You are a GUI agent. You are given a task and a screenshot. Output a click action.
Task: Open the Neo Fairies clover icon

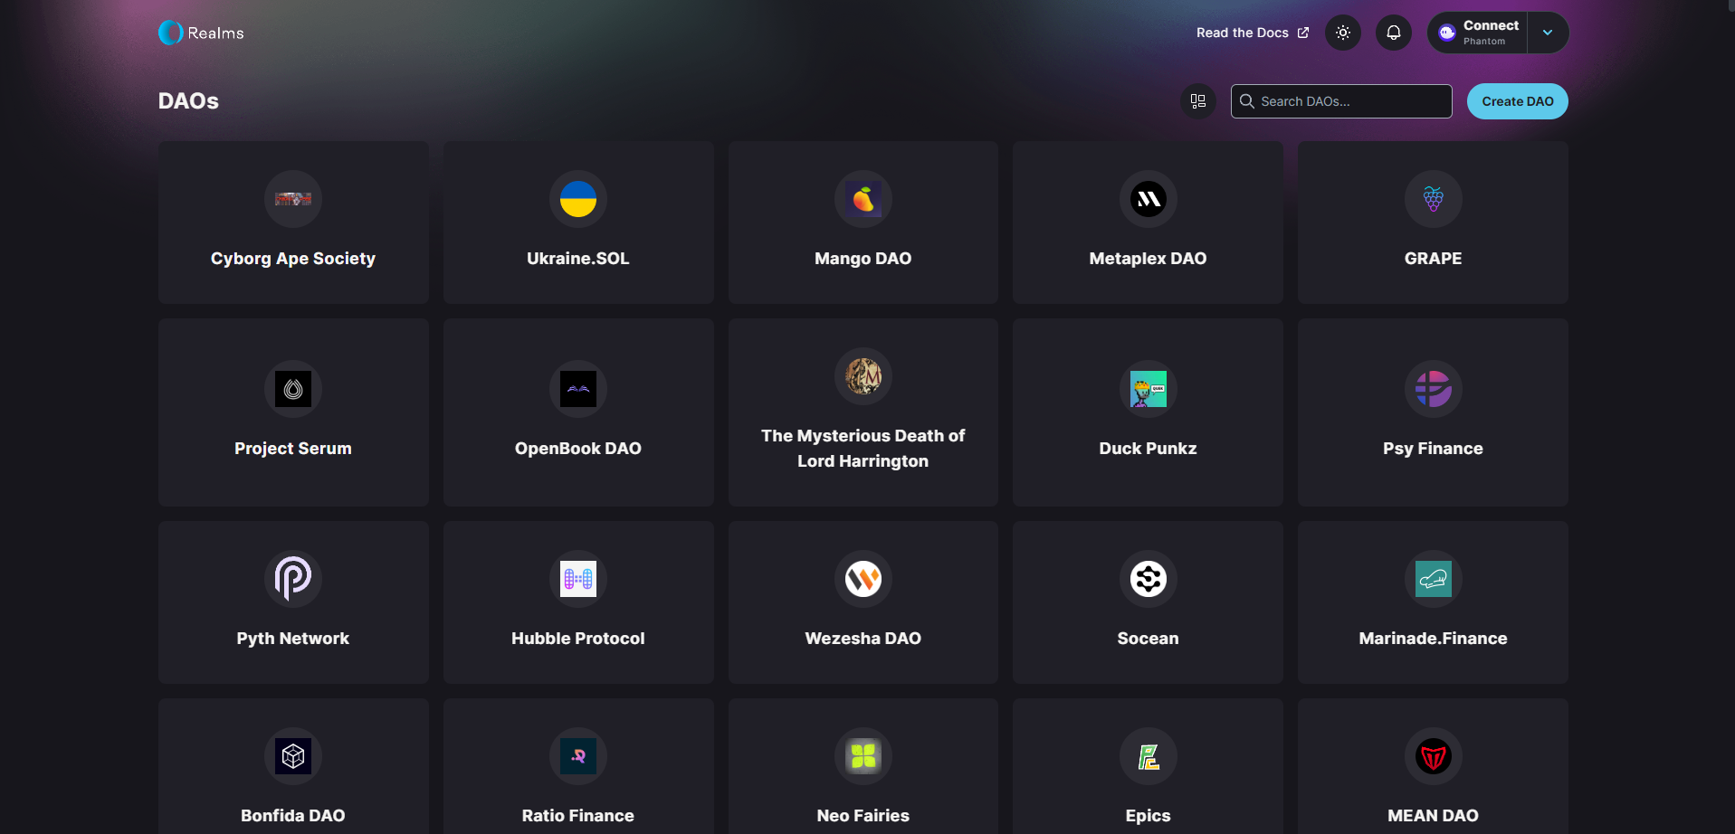point(863,756)
